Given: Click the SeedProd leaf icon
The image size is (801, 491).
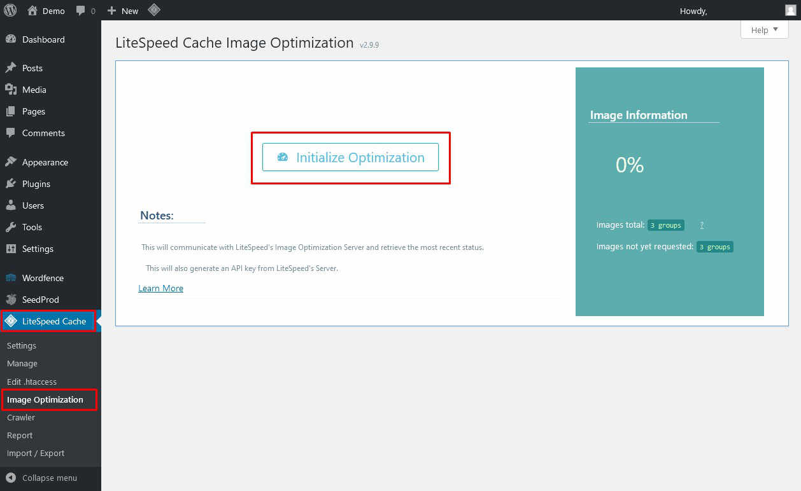Looking at the screenshot, I should [x=11, y=300].
